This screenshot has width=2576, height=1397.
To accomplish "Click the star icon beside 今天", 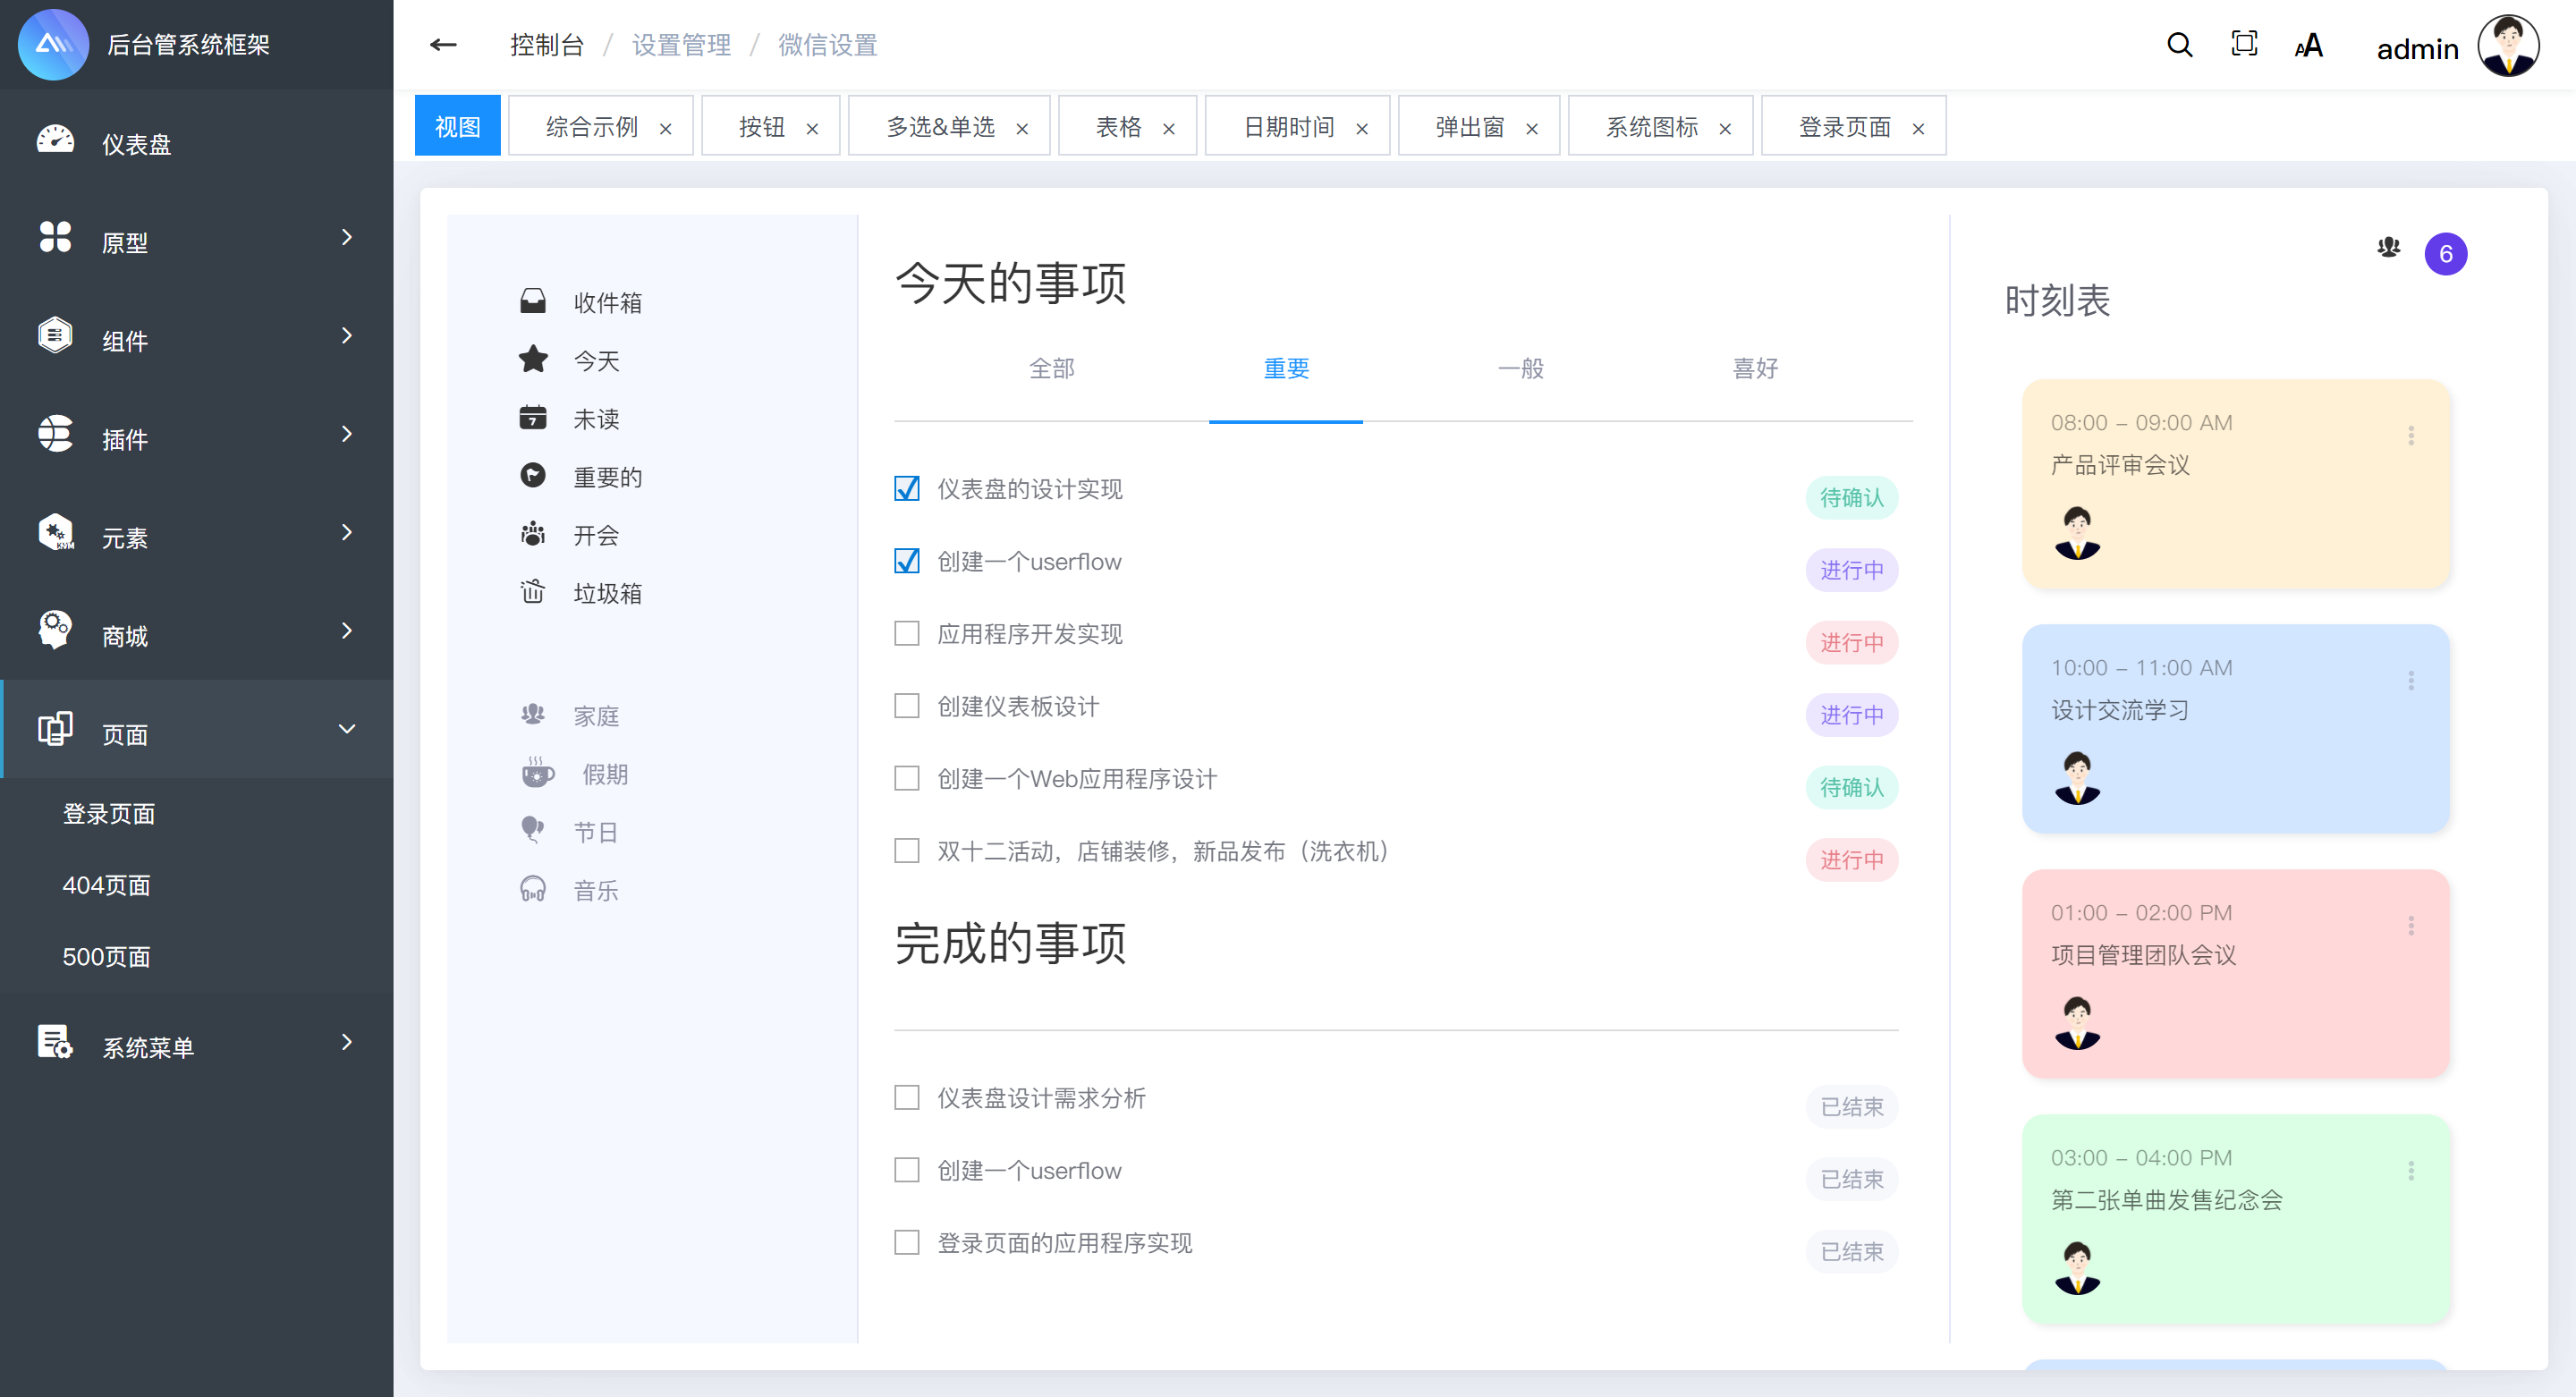I will point(533,359).
